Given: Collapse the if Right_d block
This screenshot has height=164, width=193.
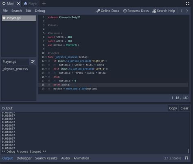Looking at the screenshot, I should tap(46, 61).
